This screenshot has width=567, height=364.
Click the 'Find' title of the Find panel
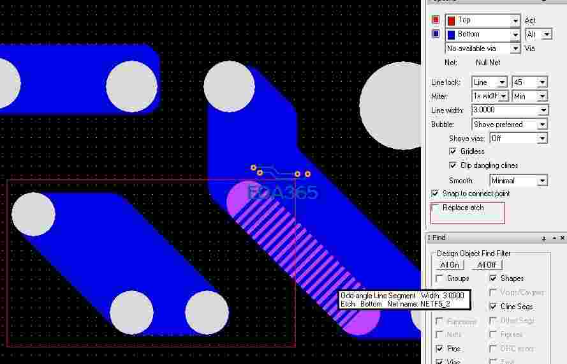coord(439,238)
